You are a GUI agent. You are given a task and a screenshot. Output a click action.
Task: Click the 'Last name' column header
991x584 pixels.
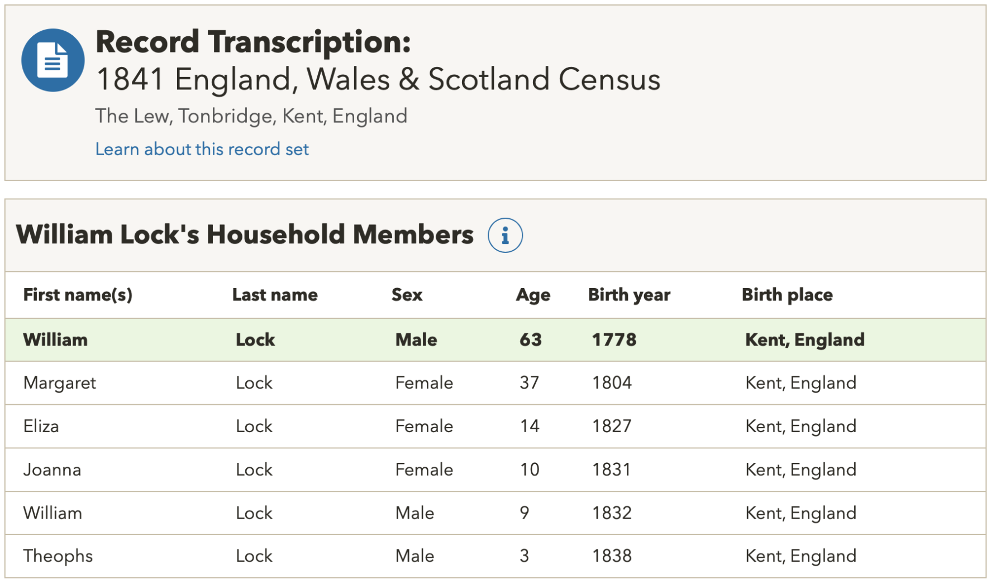pos(275,295)
